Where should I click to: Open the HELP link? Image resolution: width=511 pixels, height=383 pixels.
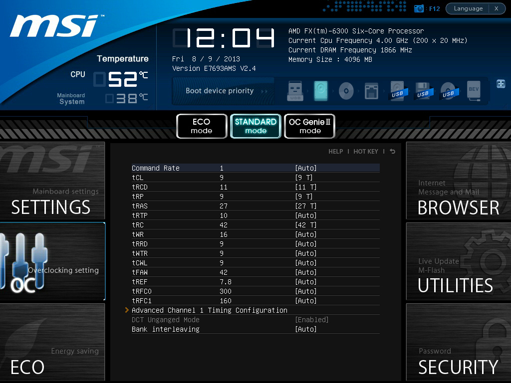click(336, 152)
